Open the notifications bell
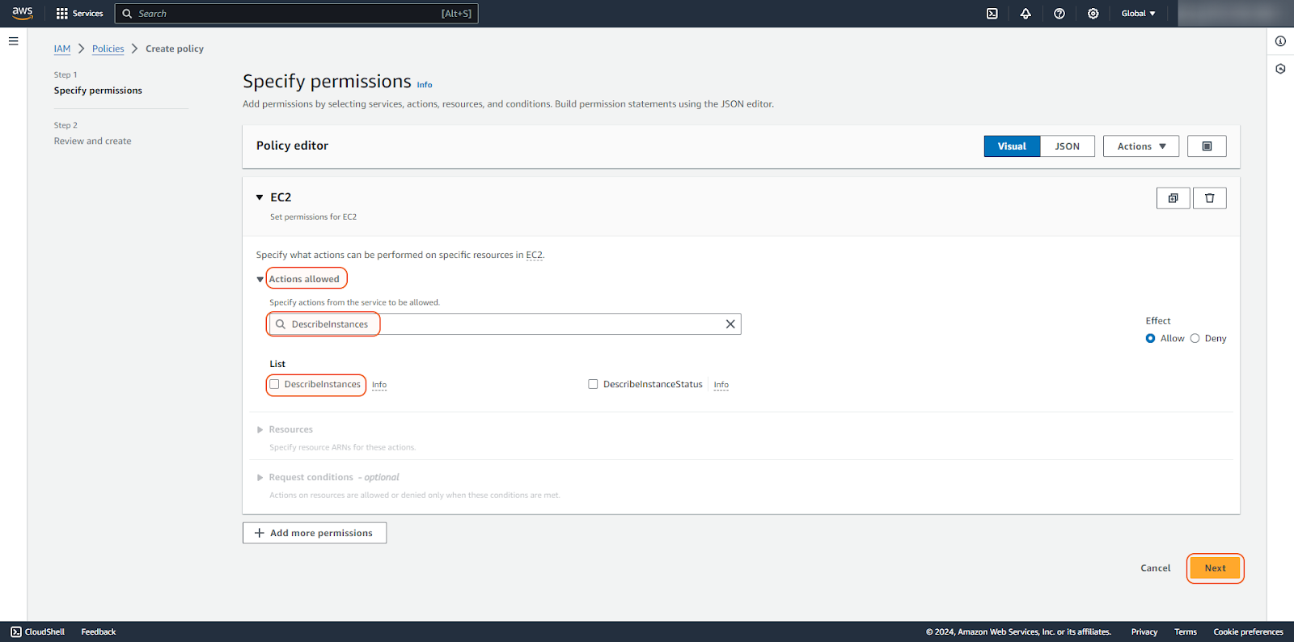This screenshot has width=1294, height=642. click(x=1025, y=14)
